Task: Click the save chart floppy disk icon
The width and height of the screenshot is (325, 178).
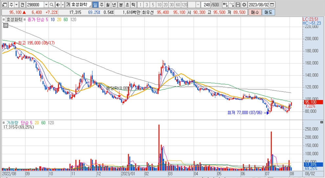Action: click(x=238, y=5)
